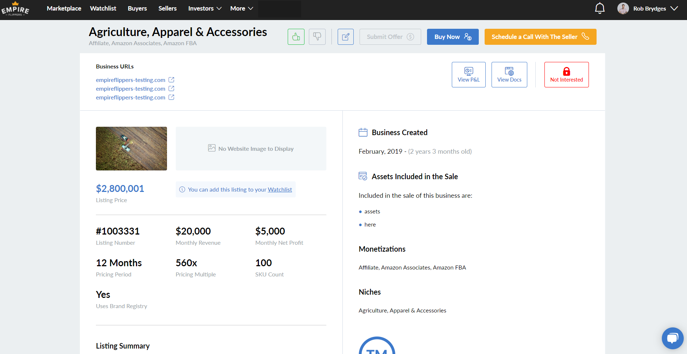This screenshot has width=687, height=354.
Task: Click the edit note pencil icon button
Action: tap(346, 37)
